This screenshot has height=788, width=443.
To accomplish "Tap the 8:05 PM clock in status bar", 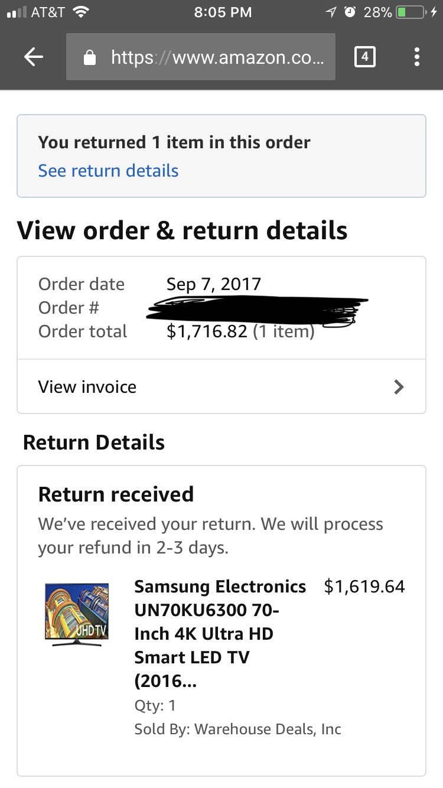I will [x=223, y=12].
